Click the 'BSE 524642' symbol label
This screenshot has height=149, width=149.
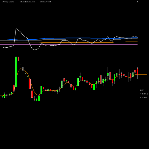[46, 2]
